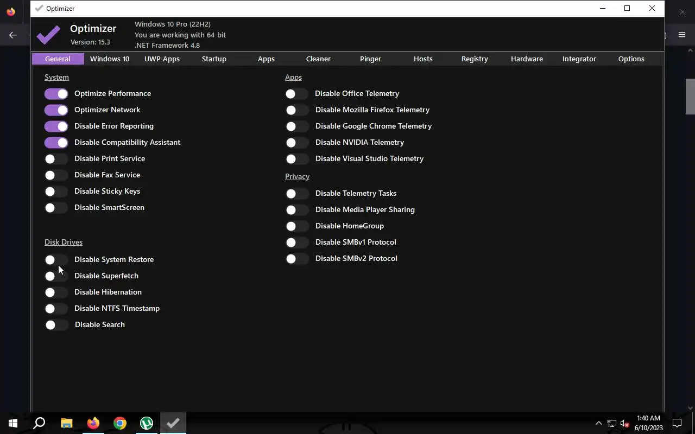Enable Disable NTFS Timestamp switch

(56, 309)
